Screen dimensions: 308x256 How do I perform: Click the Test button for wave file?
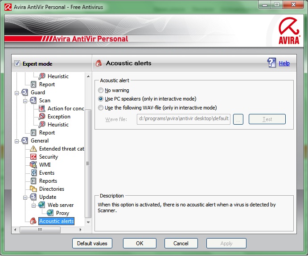267,119
